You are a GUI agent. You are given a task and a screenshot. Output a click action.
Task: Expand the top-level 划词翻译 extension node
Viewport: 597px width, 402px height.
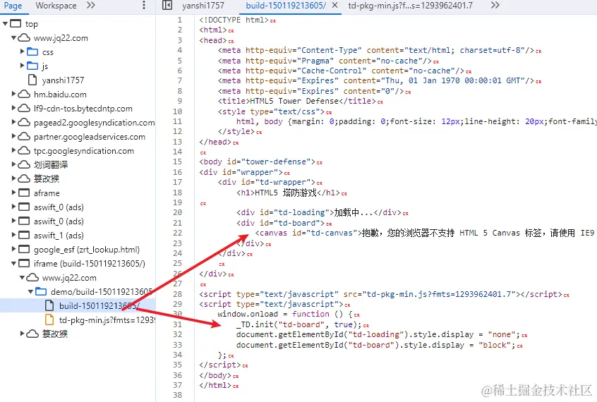pyautogui.click(x=13, y=164)
